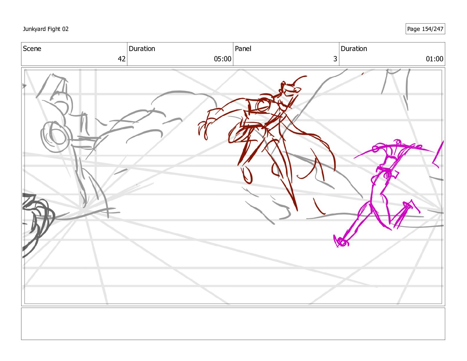Click the empty notes box below the panel
Screen dimensions: 467x361
(233, 324)
